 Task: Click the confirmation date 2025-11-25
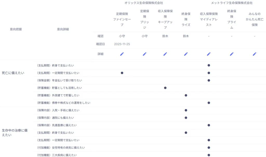(x=122, y=44)
